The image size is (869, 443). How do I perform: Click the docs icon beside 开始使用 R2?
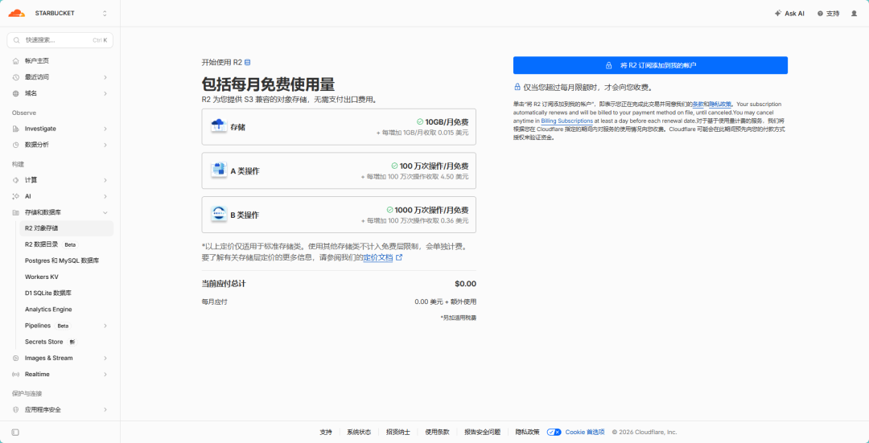[247, 63]
